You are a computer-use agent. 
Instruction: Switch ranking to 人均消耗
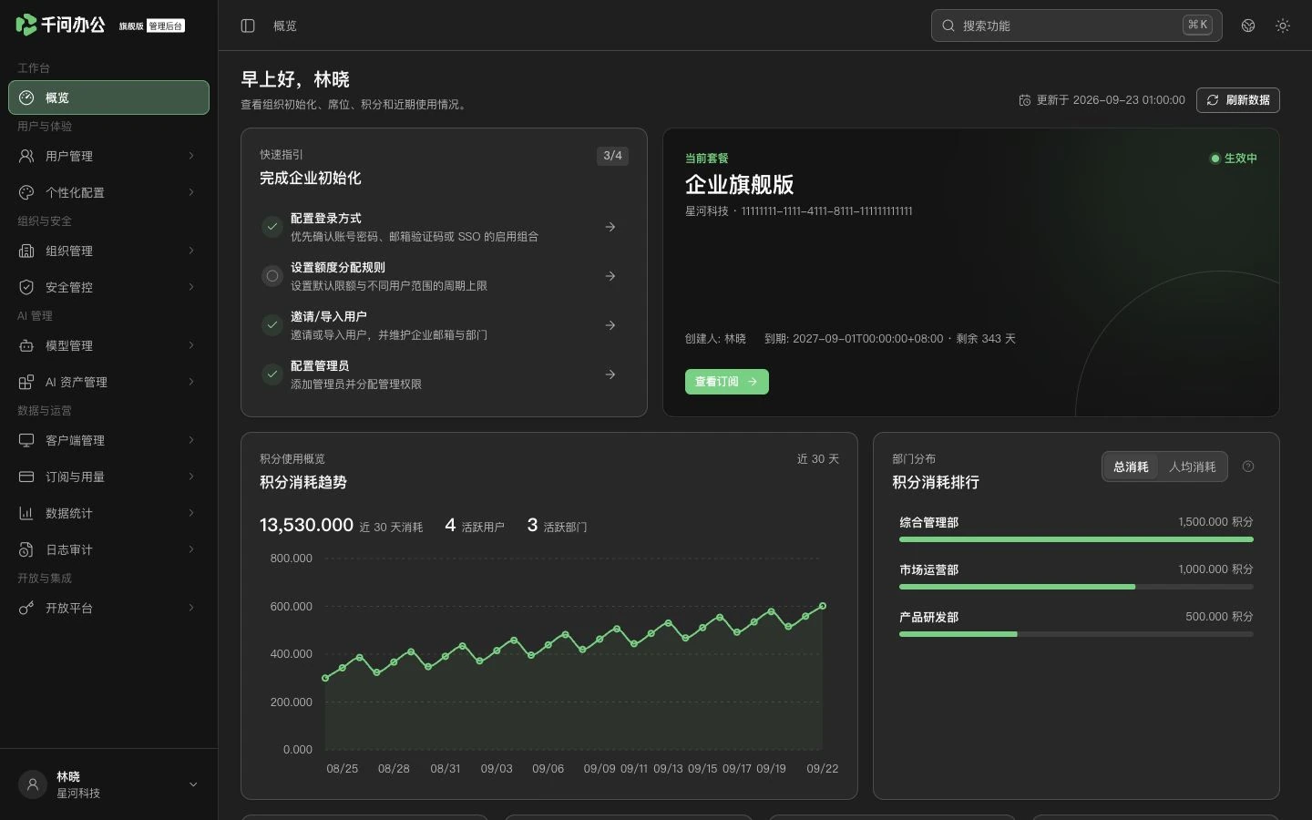point(1192,466)
